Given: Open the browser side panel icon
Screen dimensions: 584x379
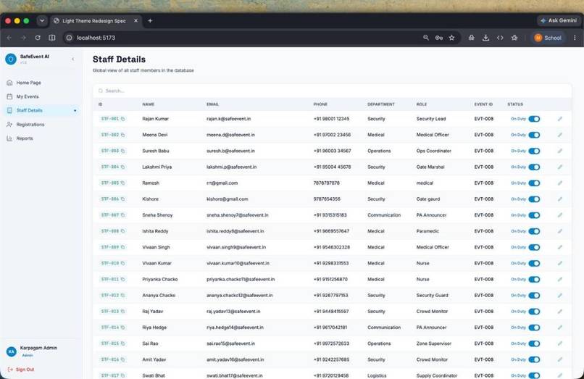Looking at the screenshot, I should click(52, 38).
